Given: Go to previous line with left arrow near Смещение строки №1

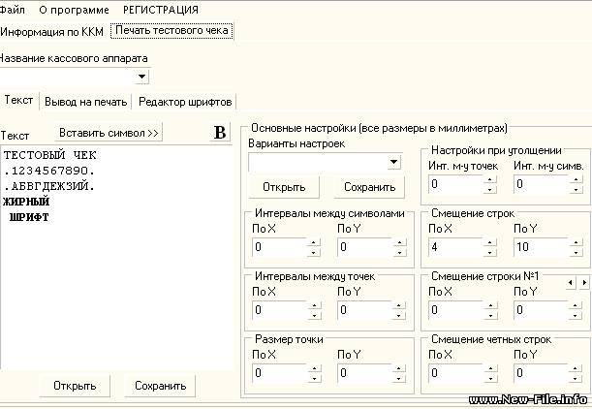Looking at the screenshot, I should (571, 282).
